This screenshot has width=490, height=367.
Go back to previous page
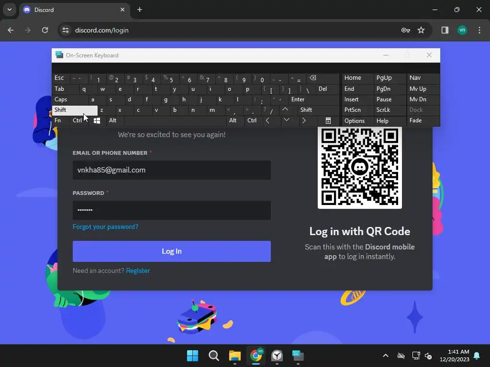[x=11, y=30]
